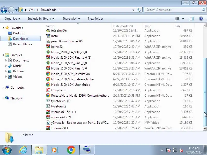Select the Network tree item

coord(14,98)
